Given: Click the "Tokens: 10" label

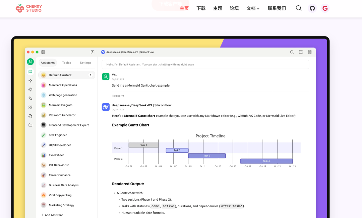Looking at the screenshot, I should tap(118, 96).
